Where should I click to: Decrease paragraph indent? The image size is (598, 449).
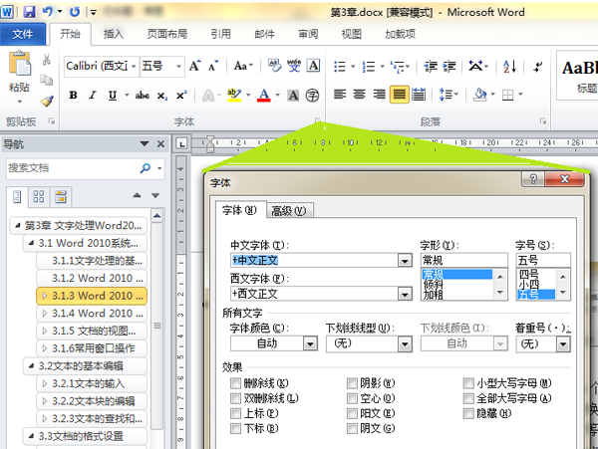pos(431,67)
